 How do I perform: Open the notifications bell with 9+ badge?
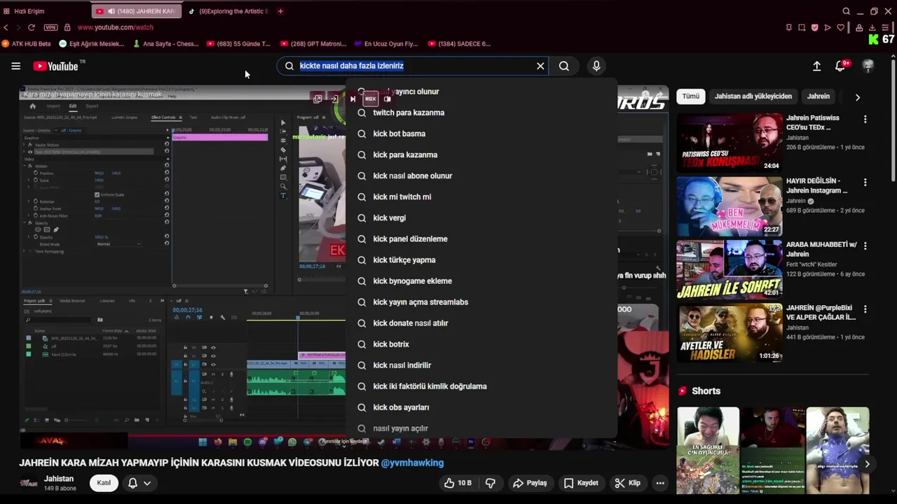tap(840, 66)
